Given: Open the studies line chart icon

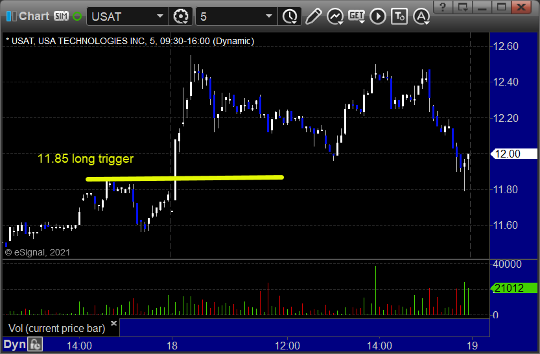Looking at the screenshot, I should 335,16.
